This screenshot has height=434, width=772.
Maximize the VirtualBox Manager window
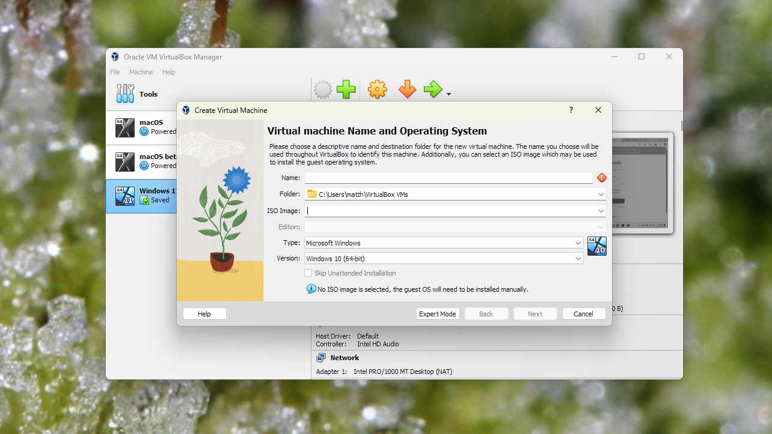642,56
